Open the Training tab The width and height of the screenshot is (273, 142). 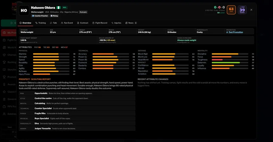[41, 23]
